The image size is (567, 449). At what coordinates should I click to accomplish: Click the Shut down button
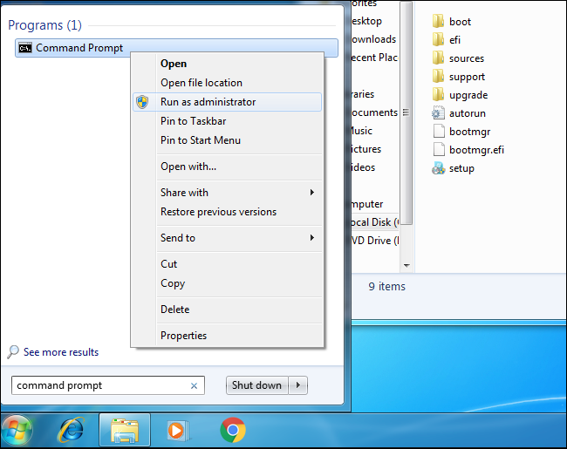pyautogui.click(x=256, y=385)
